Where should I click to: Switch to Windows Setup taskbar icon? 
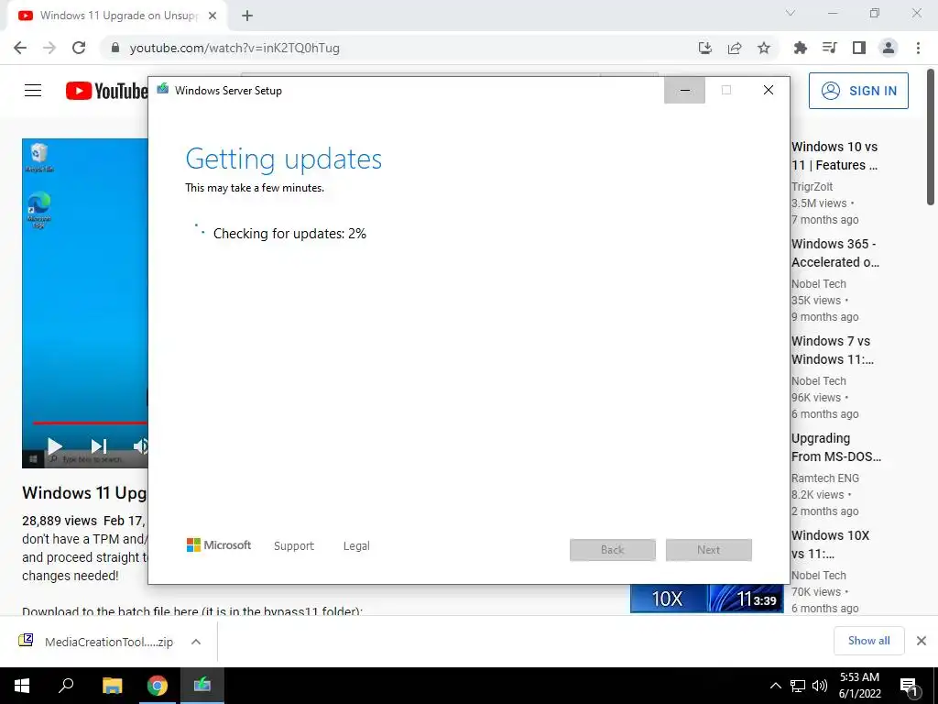pyautogui.click(x=202, y=686)
